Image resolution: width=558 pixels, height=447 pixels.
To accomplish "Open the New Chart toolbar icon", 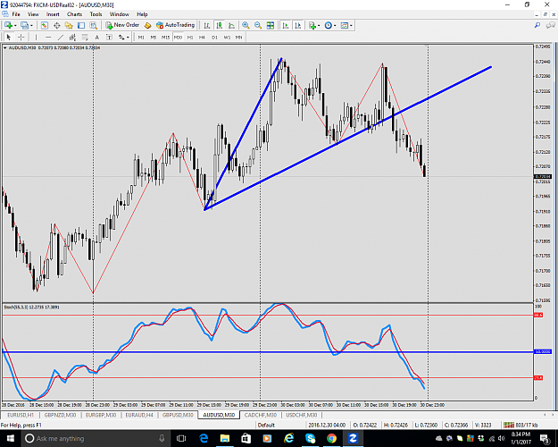I will (x=8, y=25).
